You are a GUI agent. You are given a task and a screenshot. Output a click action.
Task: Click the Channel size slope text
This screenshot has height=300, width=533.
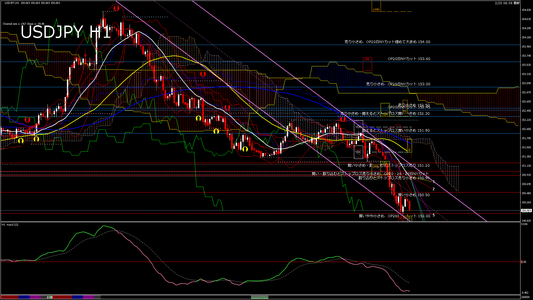click(23, 24)
